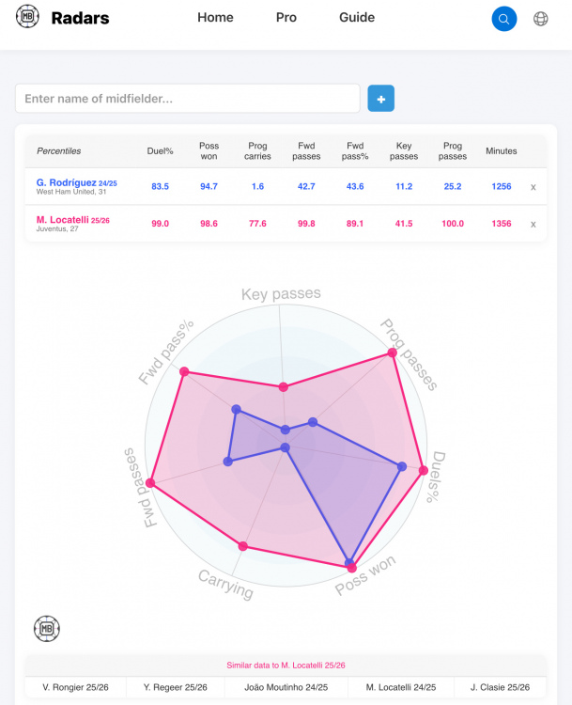Viewport: 572px width, 705px height.
Task: Remove G. Rodríguez row with x
Action: pyautogui.click(x=533, y=187)
